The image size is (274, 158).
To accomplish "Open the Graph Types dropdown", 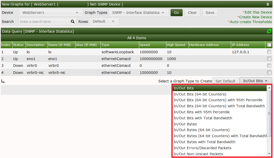I will tap(138, 12).
